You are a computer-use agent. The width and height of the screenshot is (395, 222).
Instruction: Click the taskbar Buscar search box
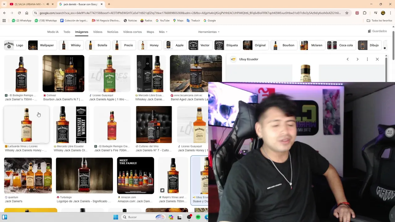144,217
